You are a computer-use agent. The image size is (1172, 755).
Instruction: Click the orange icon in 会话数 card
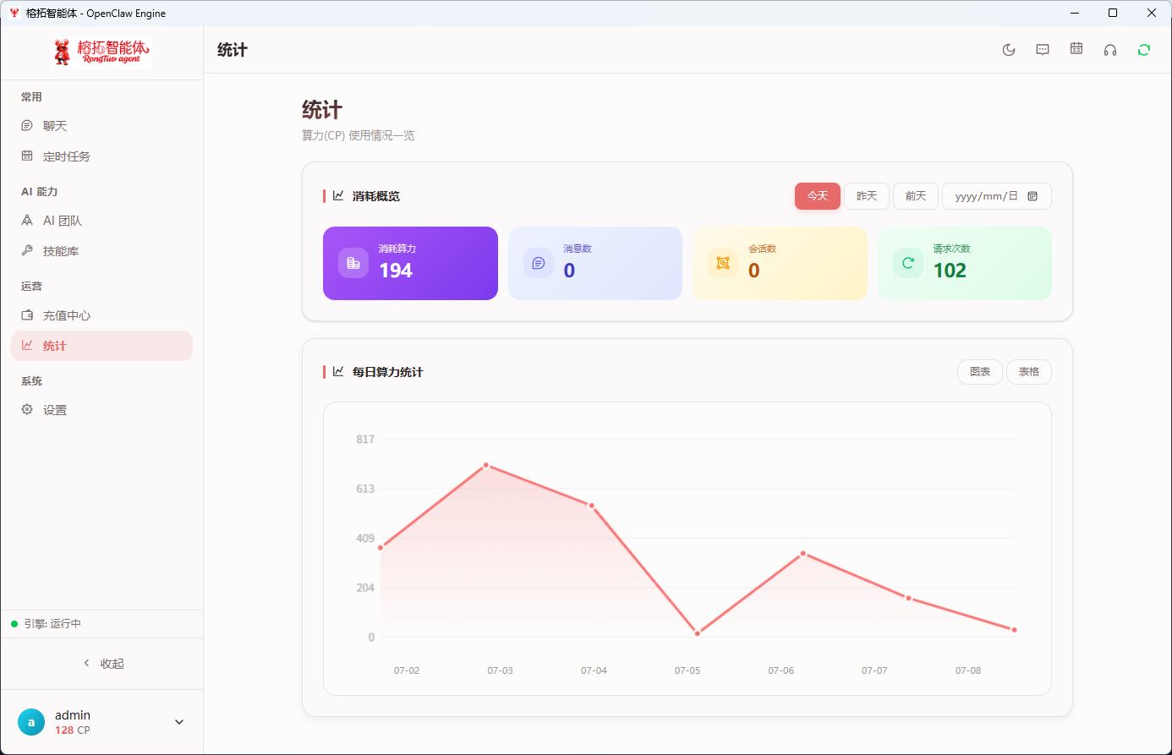(x=723, y=263)
